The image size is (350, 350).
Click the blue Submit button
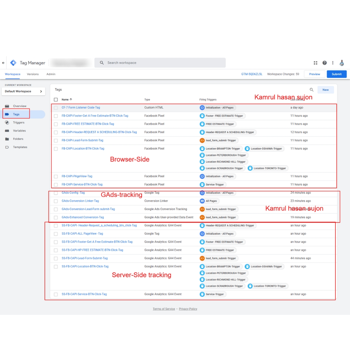tap(337, 74)
